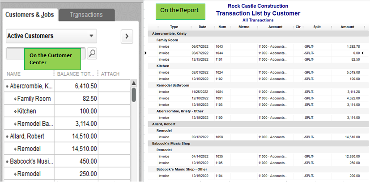The width and height of the screenshot is (370, 182).
Task: Sort by the NAME column header
Action: pos(14,74)
